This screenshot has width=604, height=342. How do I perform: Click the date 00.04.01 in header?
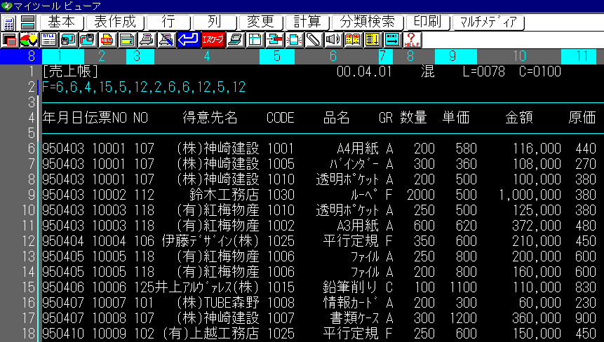click(x=364, y=71)
